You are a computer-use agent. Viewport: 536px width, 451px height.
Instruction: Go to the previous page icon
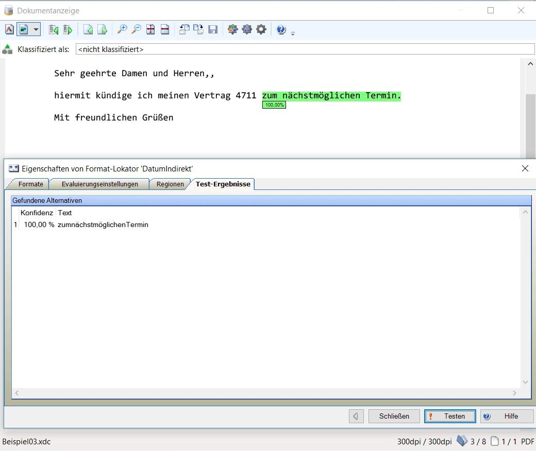click(88, 29)
